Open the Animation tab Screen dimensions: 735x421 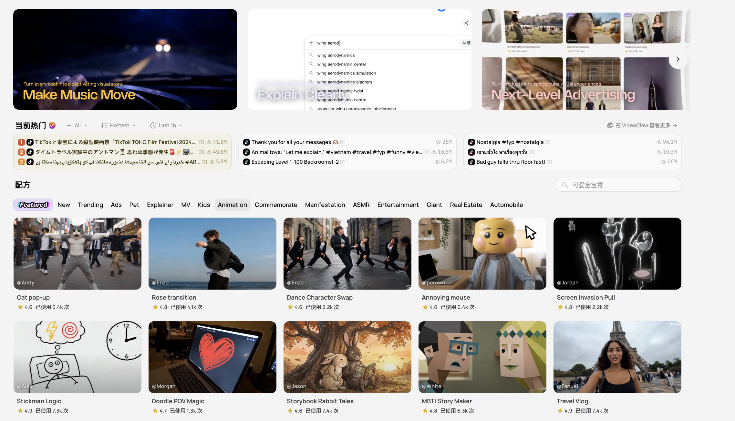[x=233, y=205]
